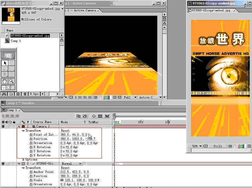Select the Zoom magnifier tool

pos(12,81)
